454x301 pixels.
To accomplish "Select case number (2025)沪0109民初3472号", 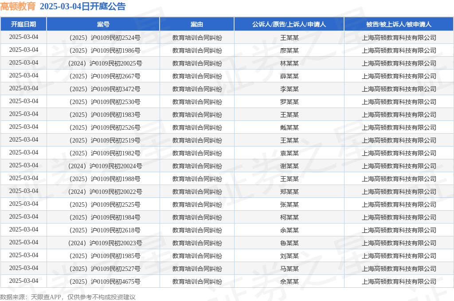I will 105,89.
